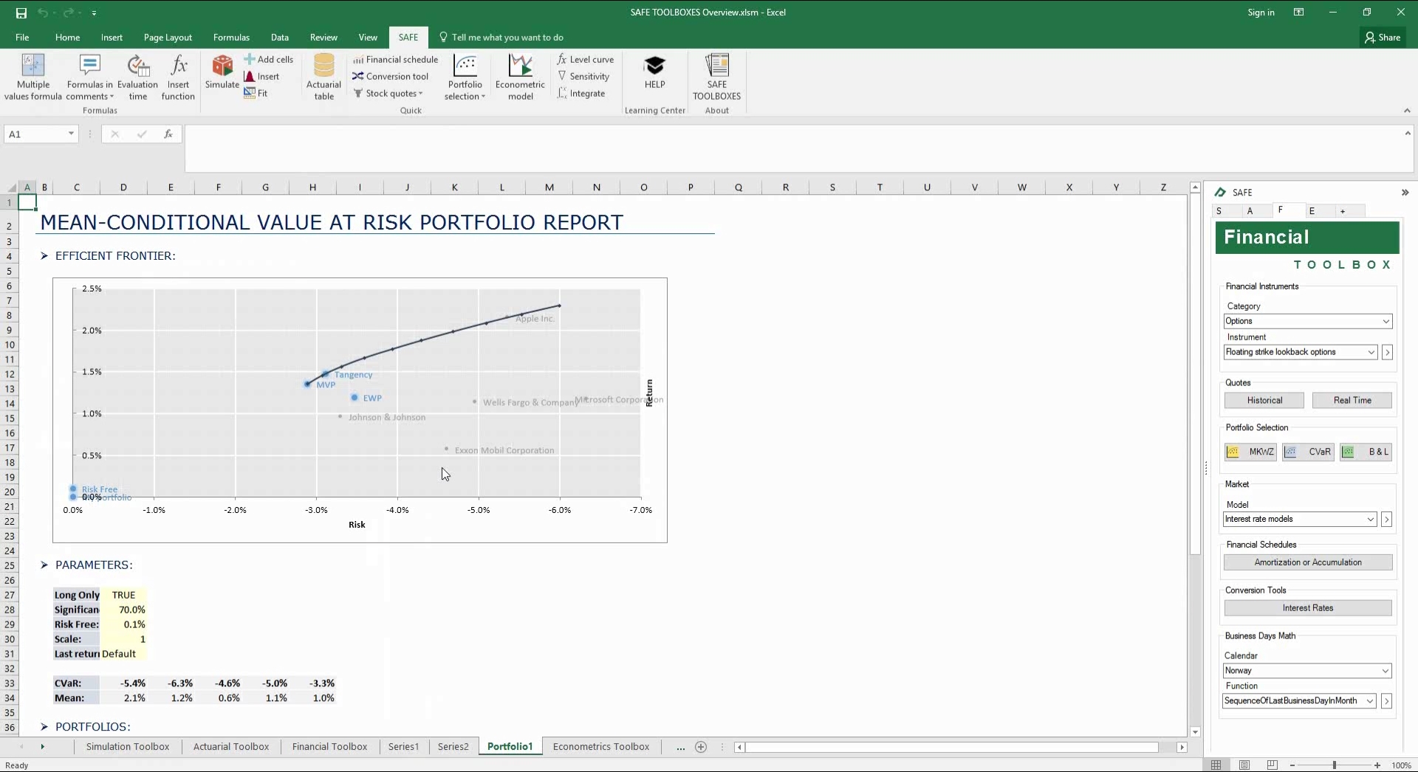Viewport: 1418px width, 772px height.
Task: Open the Market Model dropdown
Action: tap(1371, 519)
